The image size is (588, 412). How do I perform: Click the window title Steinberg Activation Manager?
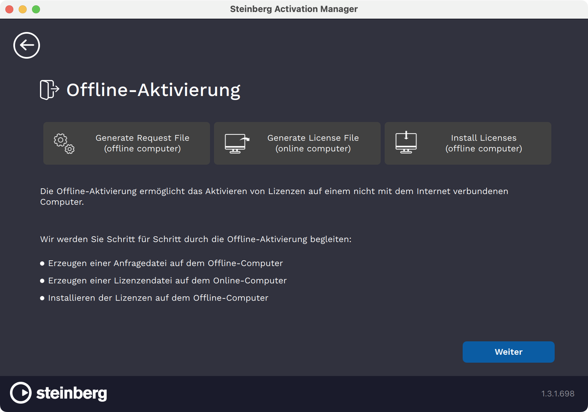tap(294, 9)
